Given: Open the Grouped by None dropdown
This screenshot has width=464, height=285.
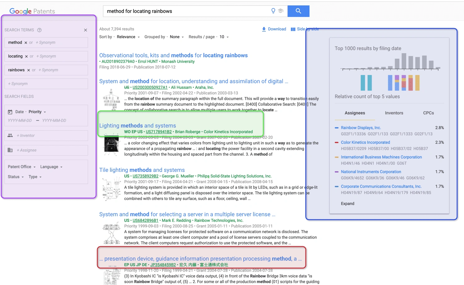Looking at the screenshot, I should click(177, 37).
